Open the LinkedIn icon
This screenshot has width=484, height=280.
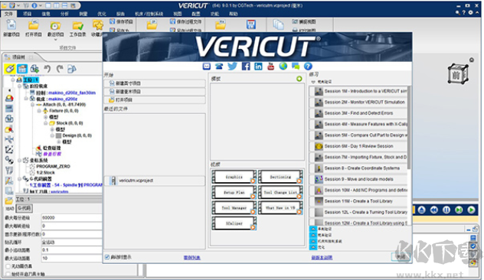[258, 66]
